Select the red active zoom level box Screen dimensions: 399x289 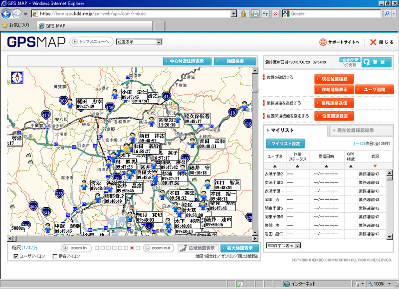(132, 248)
